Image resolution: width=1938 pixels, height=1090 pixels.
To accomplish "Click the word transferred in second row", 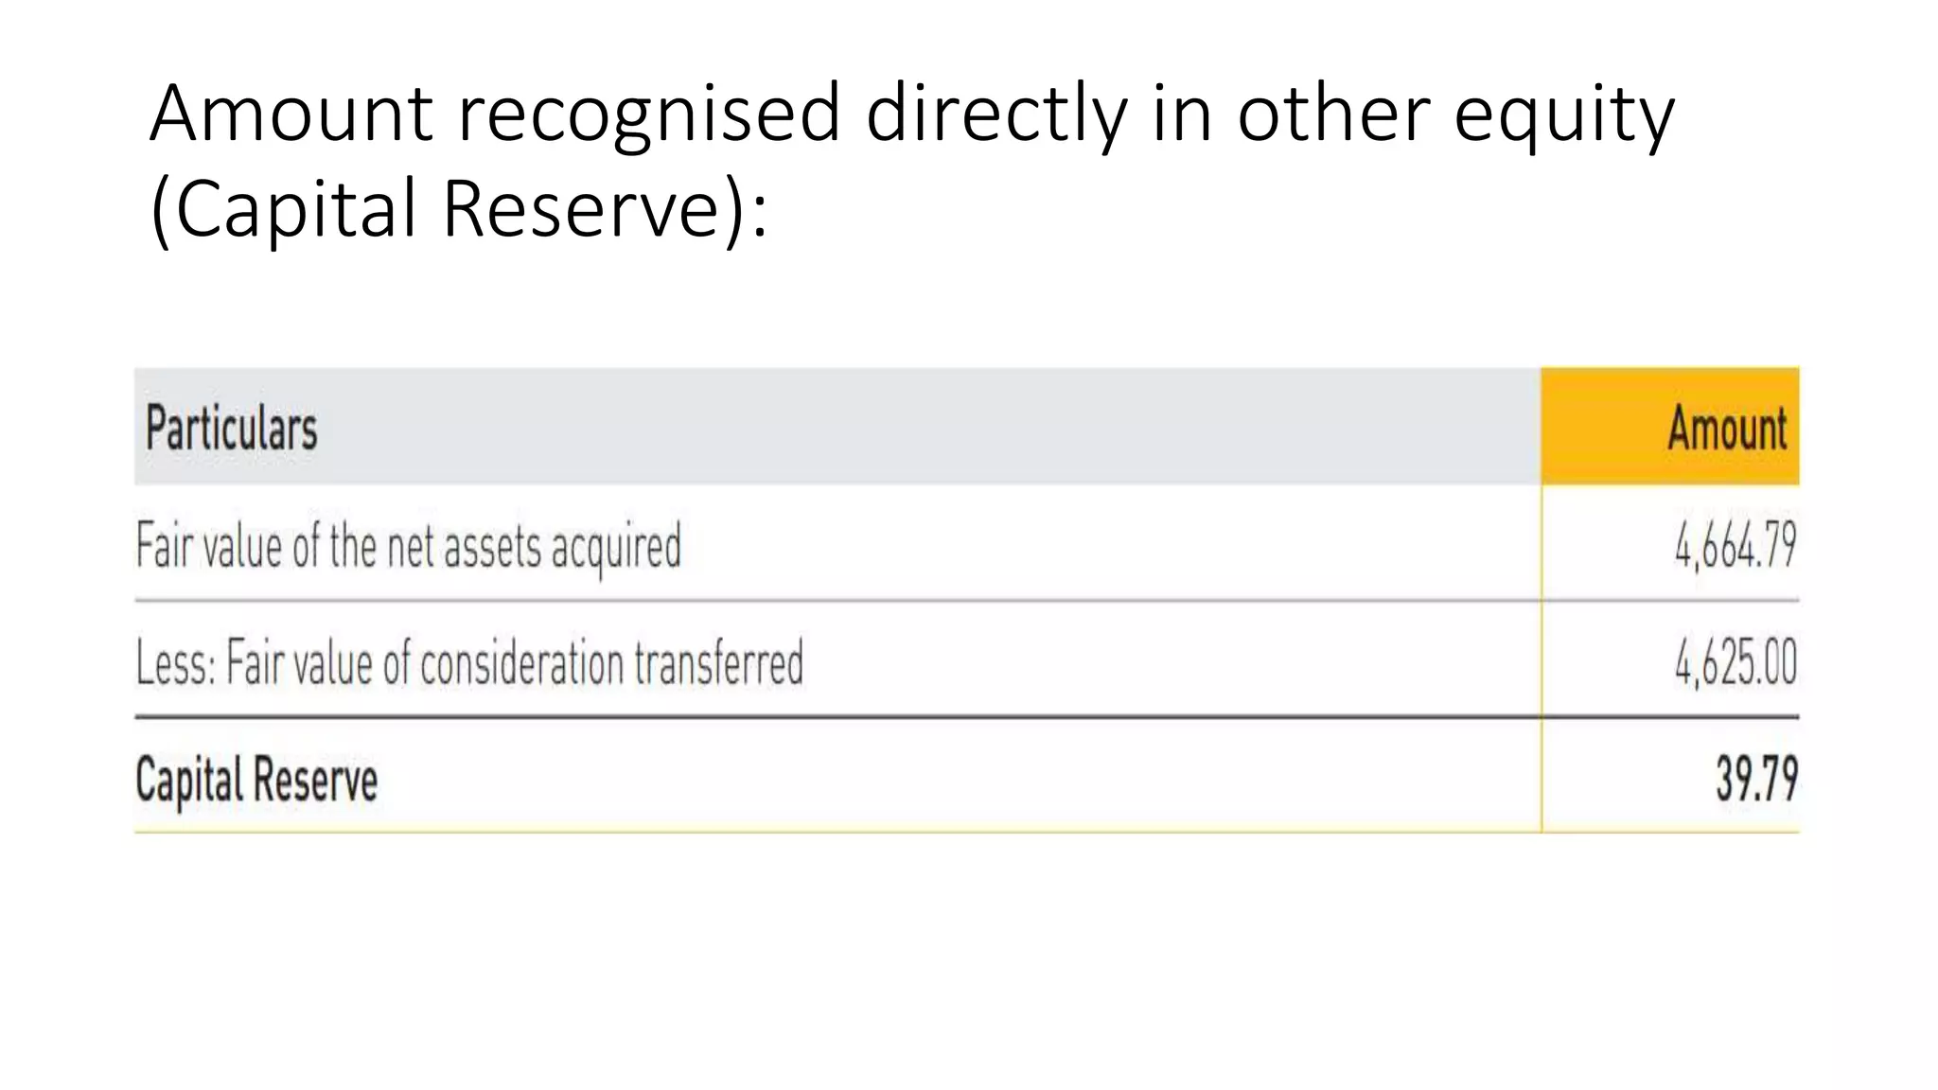I will click(719, 662).
